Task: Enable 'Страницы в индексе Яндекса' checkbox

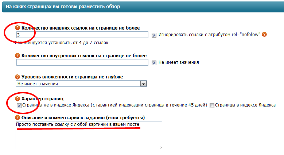Action: click(211, 105)
